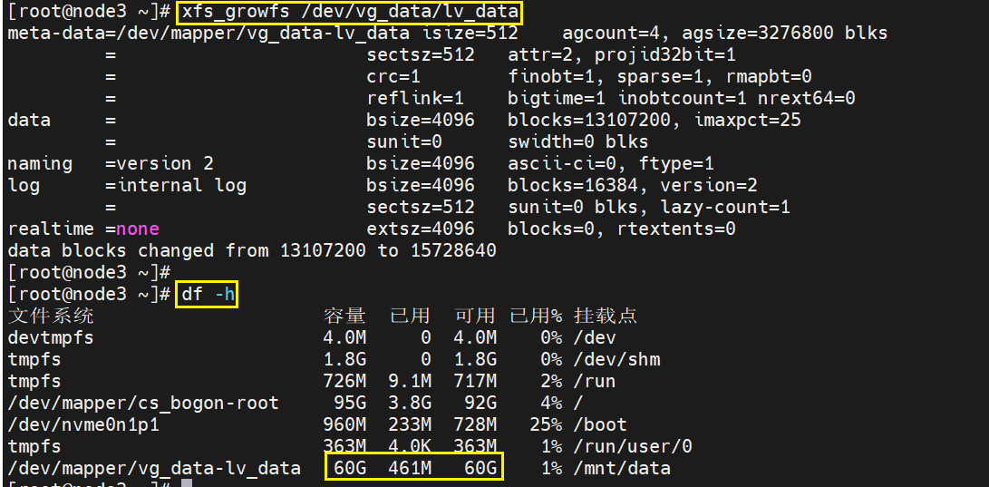
Task: Click the "data blocks changed" output line
Action: click(x=252, y=250)
